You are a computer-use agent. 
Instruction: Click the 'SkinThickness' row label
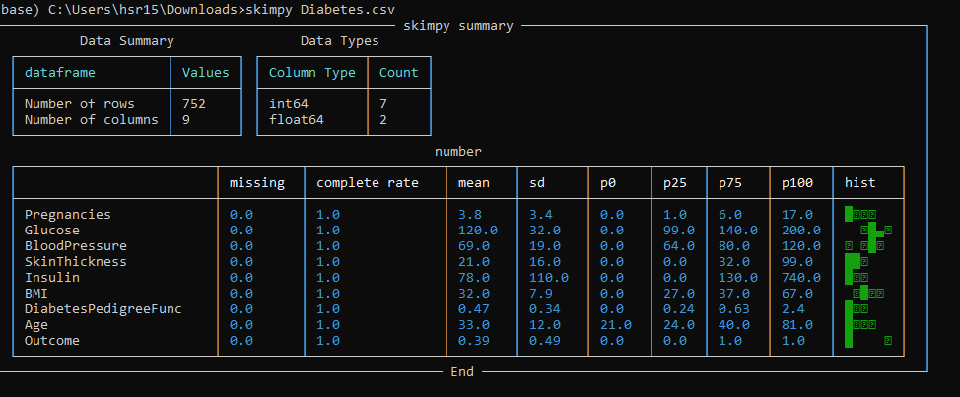pyautogui.click(x=76, y=262)
